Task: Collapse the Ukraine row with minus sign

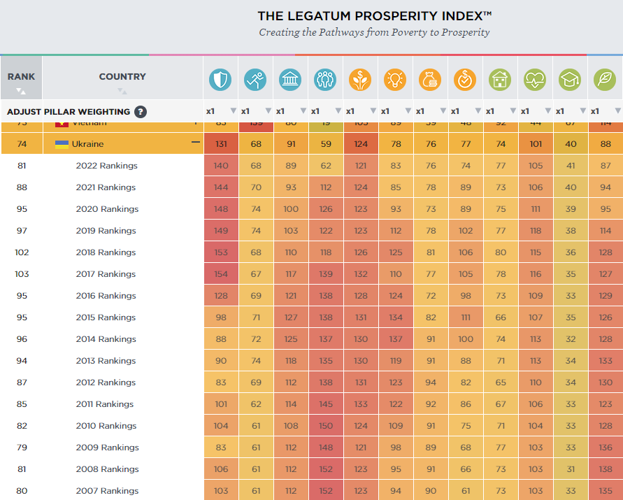Action: pyautogui.click(x=196, y=142)
